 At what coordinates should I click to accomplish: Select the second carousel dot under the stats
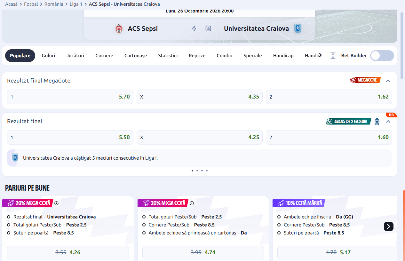[197, 170]
